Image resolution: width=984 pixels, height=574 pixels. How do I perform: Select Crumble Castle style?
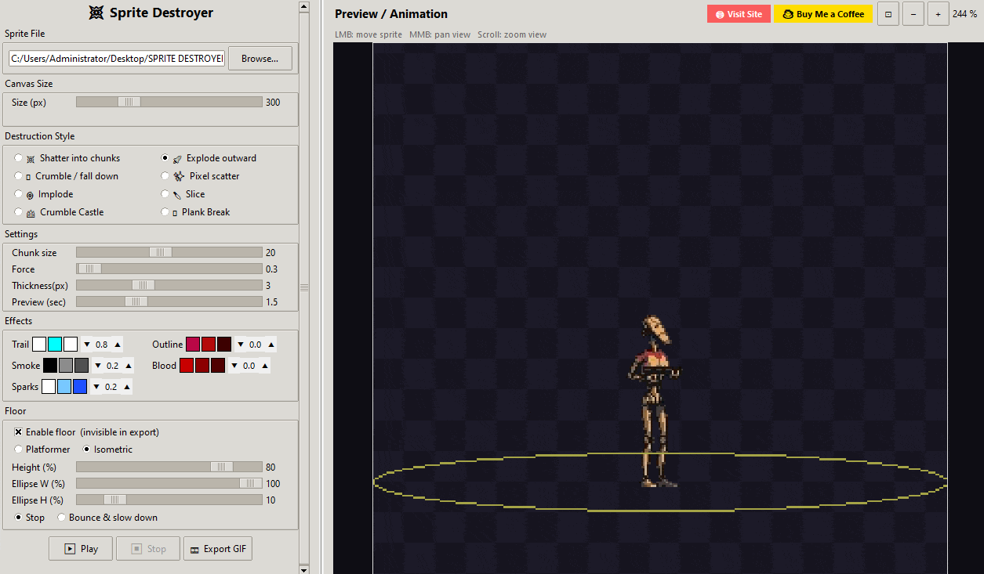point(19,212)
